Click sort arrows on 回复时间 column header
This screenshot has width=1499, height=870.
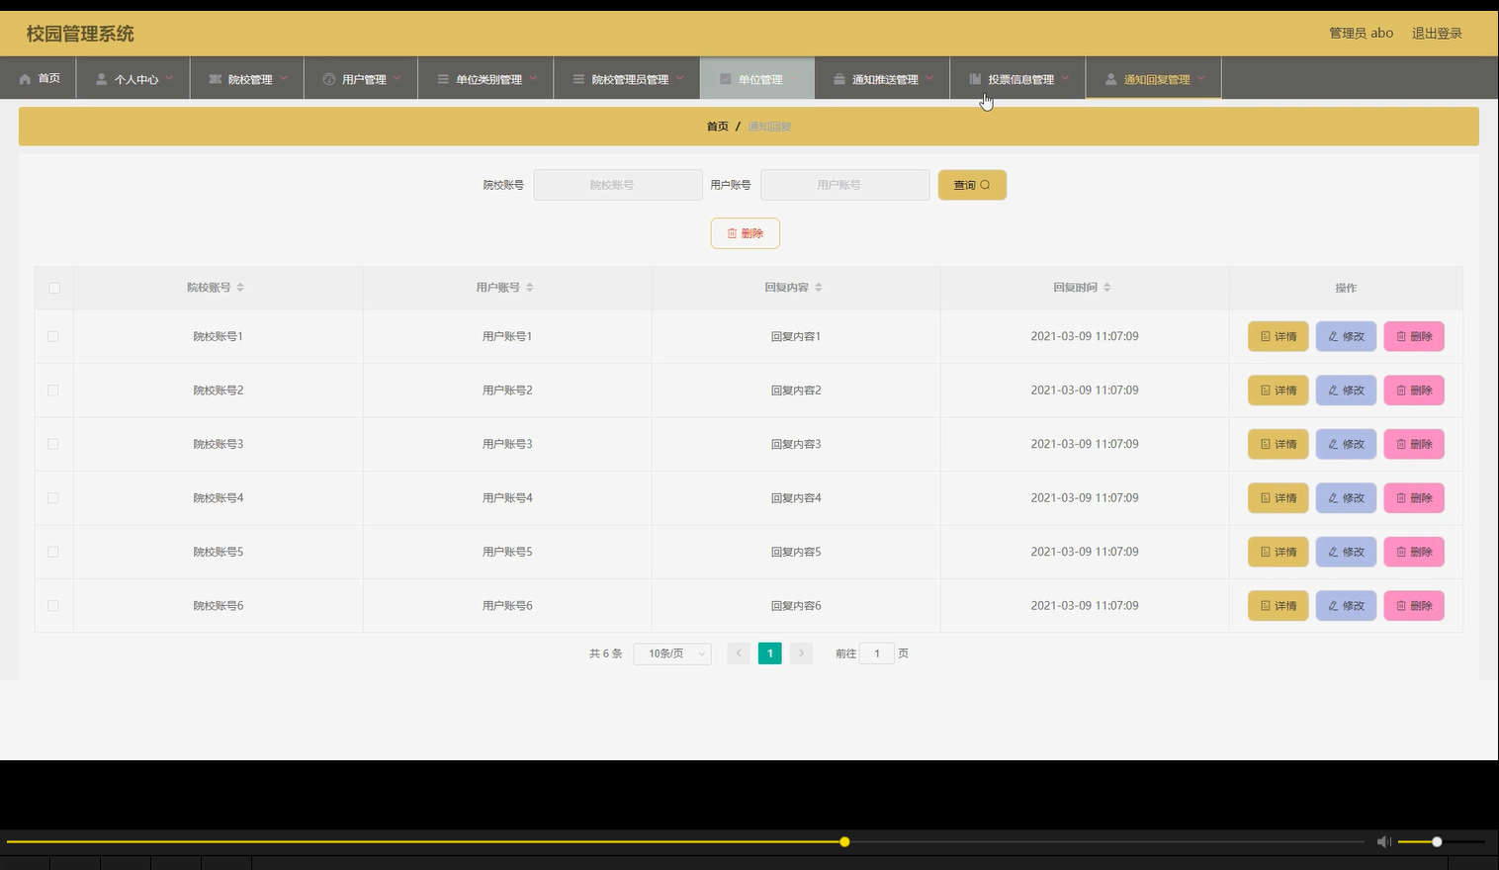(1107, 288)
